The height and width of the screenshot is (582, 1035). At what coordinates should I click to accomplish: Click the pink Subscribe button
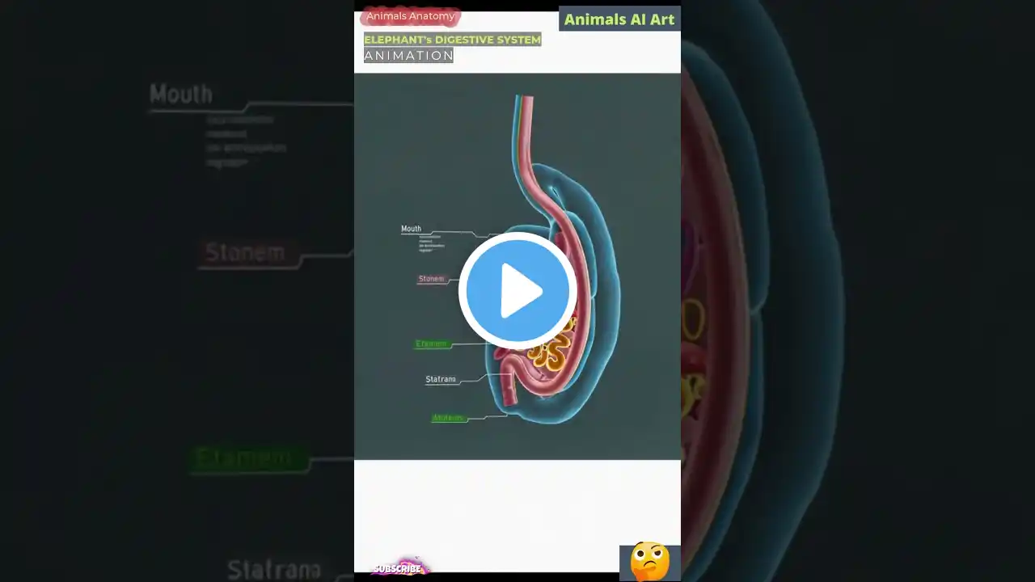pyautogui.click(x=399, y=567)
